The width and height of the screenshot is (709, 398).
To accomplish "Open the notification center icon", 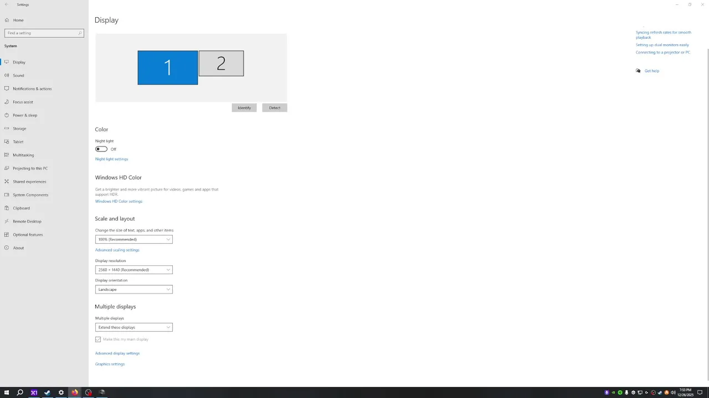I will (x=700, y=392).
